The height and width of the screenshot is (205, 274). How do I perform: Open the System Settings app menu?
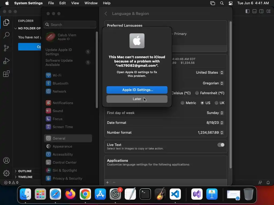(x=28, y=3)
